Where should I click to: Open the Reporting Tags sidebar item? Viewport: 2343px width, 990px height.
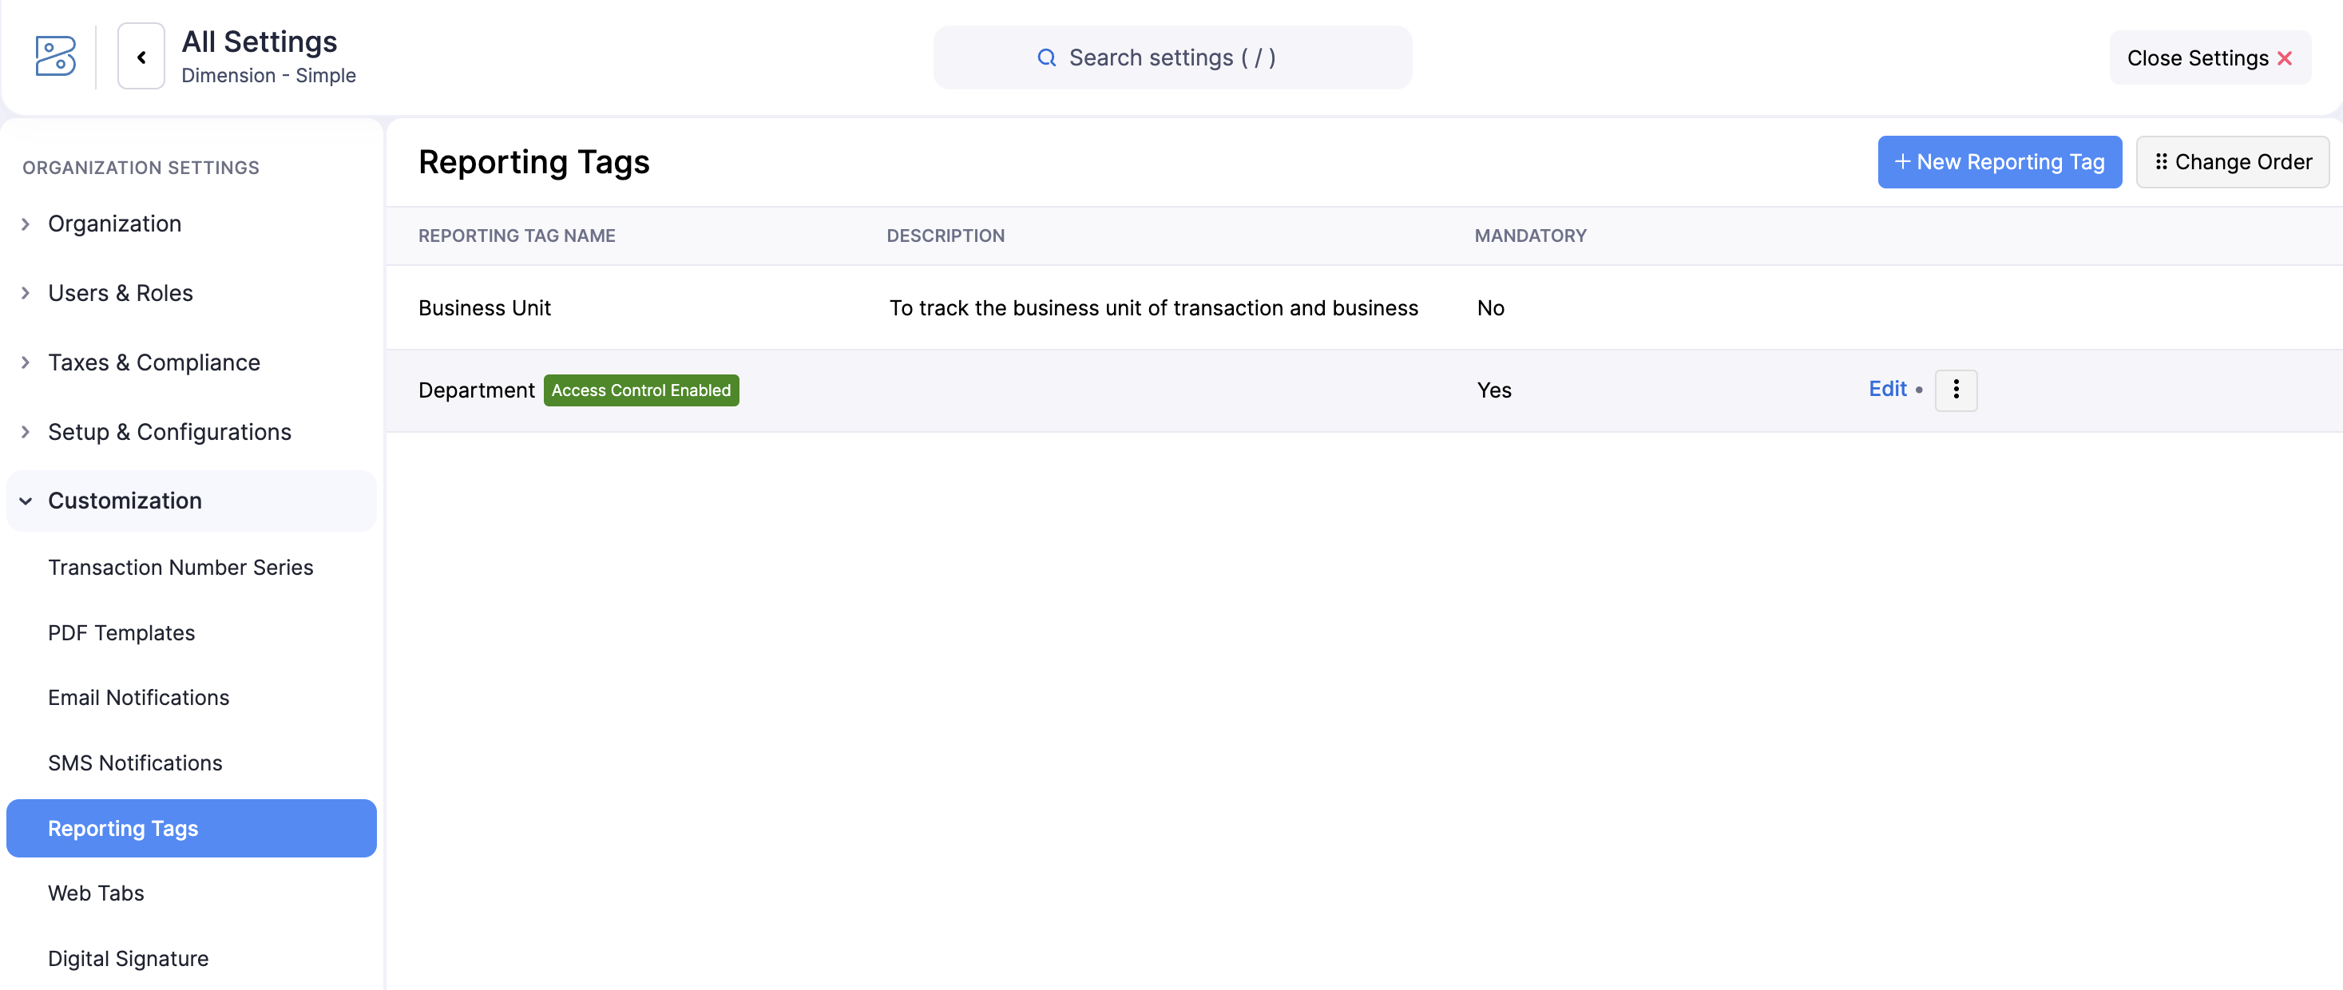[123, 828]
